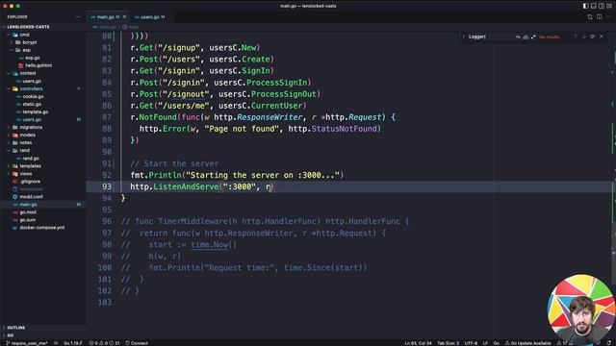Image resolution: width=616 pixels, height=346 pixels.
Task: Click the Go 1.19 version status item
Action: tap(73, 343)
